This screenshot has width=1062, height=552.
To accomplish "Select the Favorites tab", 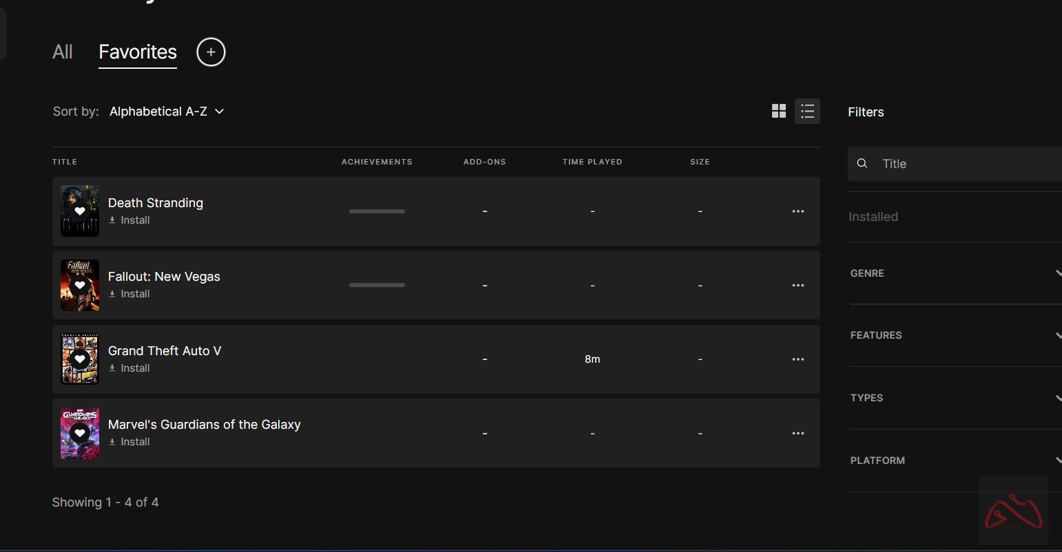I will [x=138, y=52].
